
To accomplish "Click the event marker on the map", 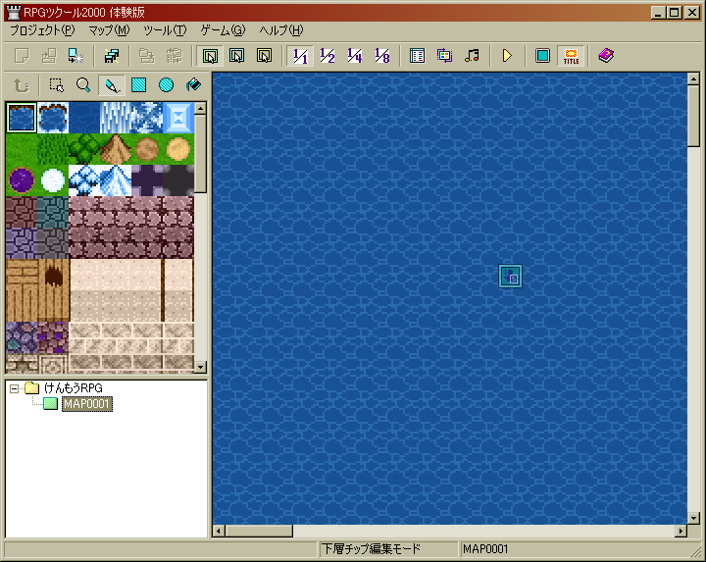I will click(510, 276).
